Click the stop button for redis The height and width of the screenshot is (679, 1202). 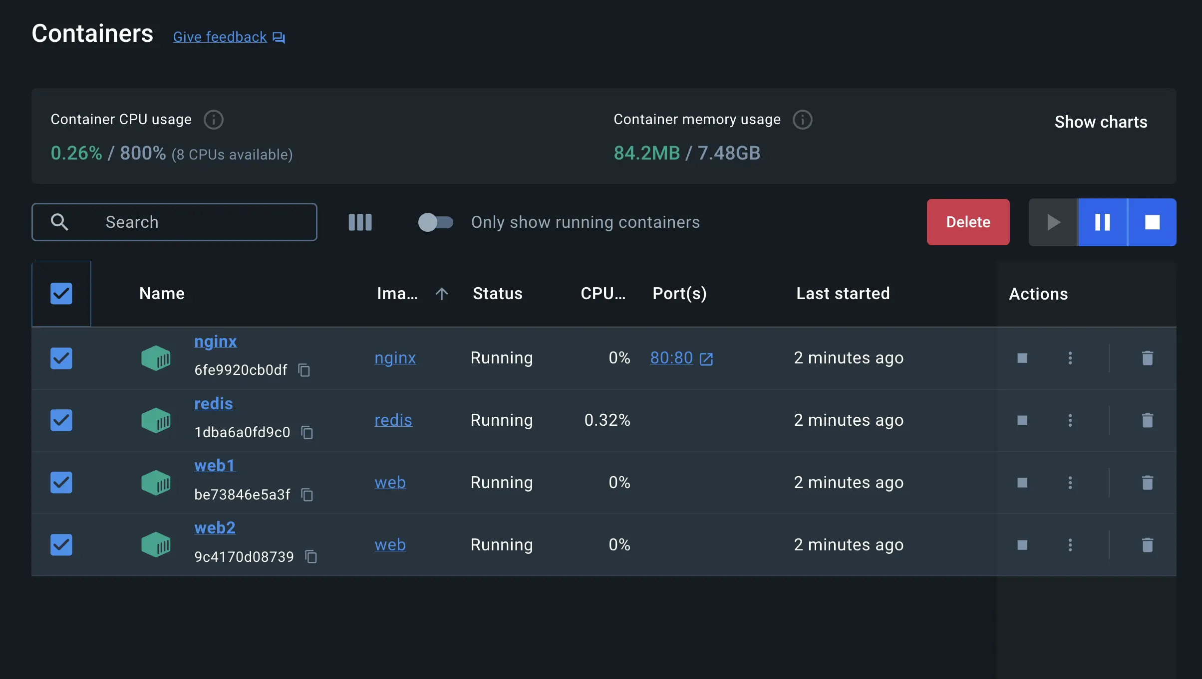coord(1022,420)
